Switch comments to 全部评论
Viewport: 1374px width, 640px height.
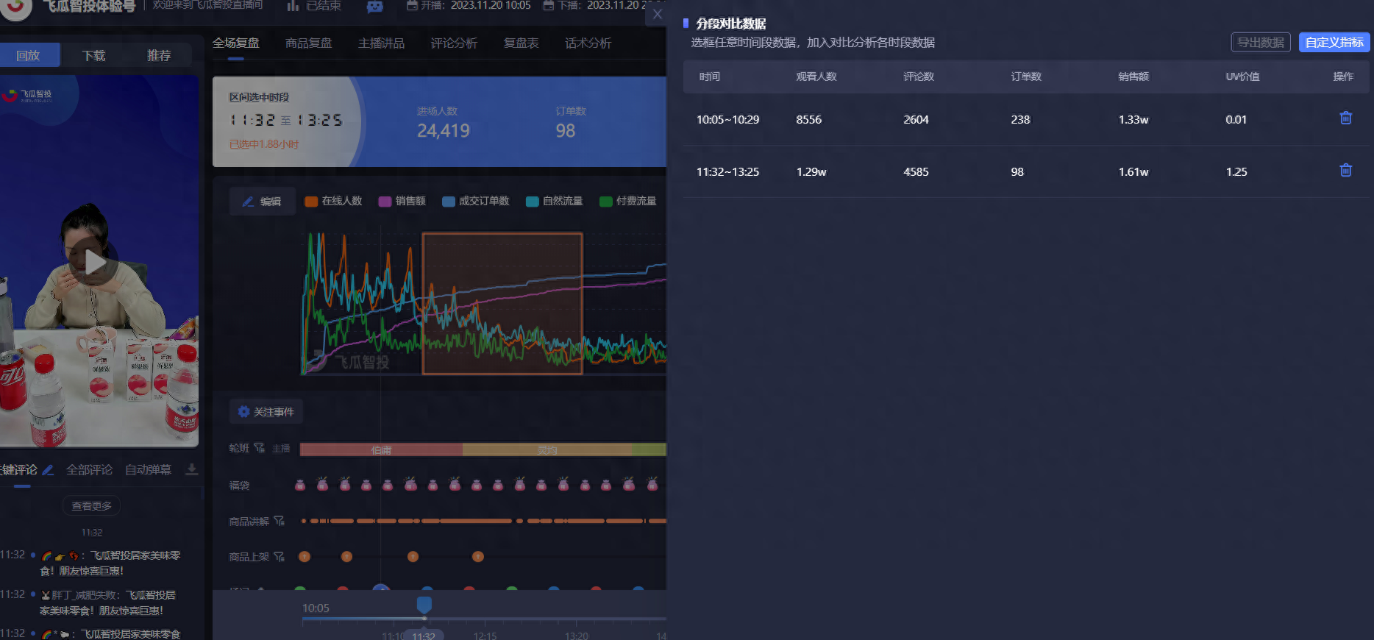click(90, 470)
